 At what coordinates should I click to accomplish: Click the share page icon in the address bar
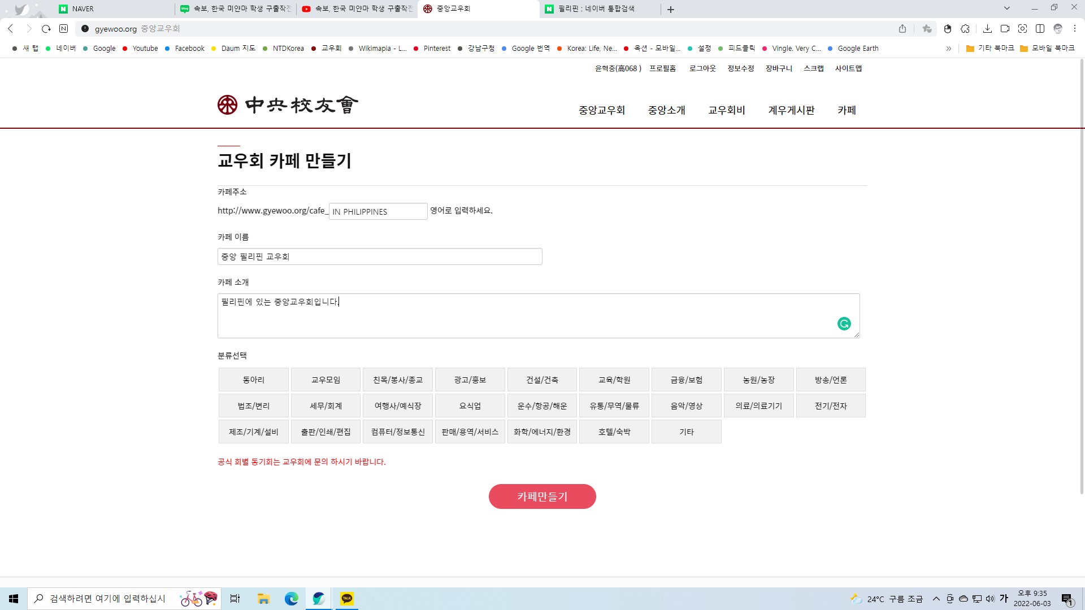(902, 29)
